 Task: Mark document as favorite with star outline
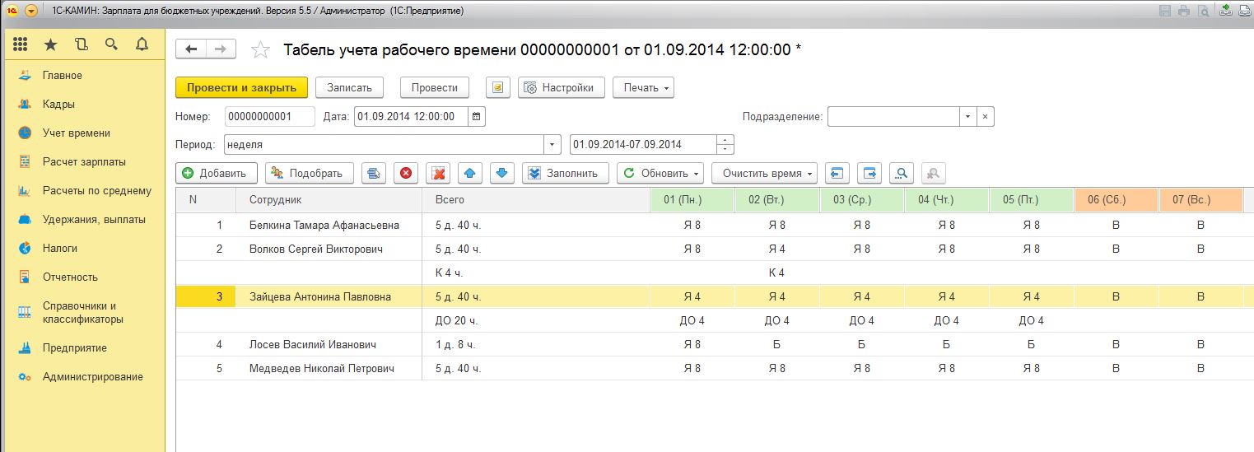(260, 50)
